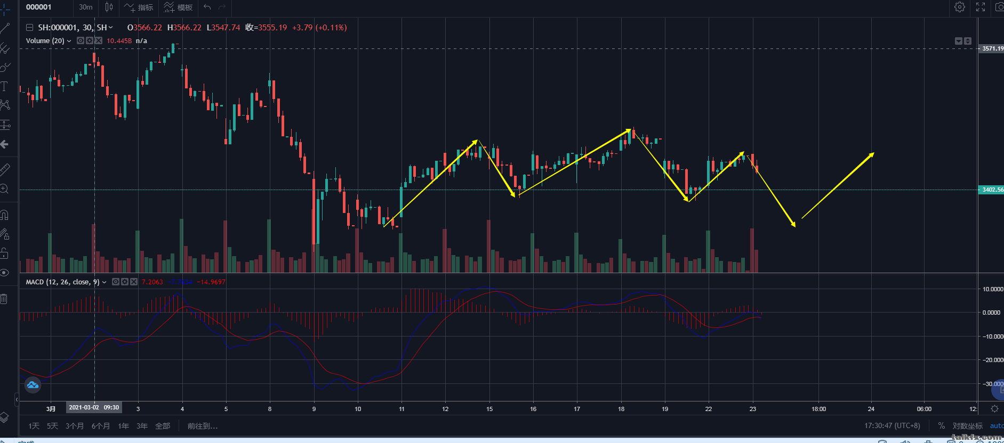Toggle auto scale

coord(997,426)
